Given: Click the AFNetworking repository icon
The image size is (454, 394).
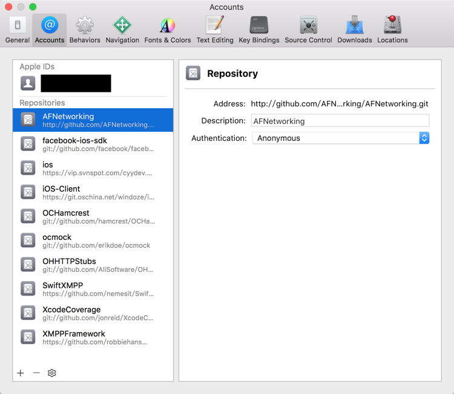Looking at the screenshot, I should tap(28, 120).
